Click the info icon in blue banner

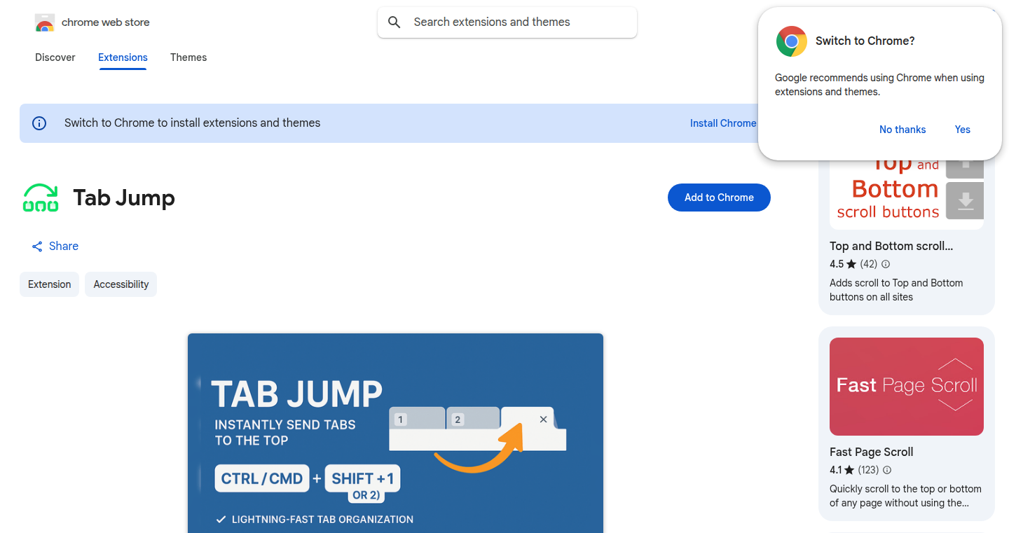[x=40, y=123]
